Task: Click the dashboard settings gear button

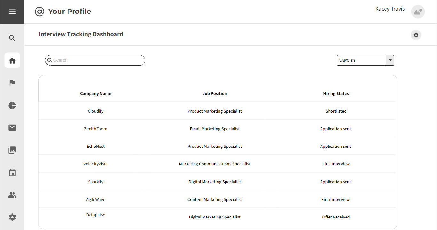Action: tap(416, 35)
